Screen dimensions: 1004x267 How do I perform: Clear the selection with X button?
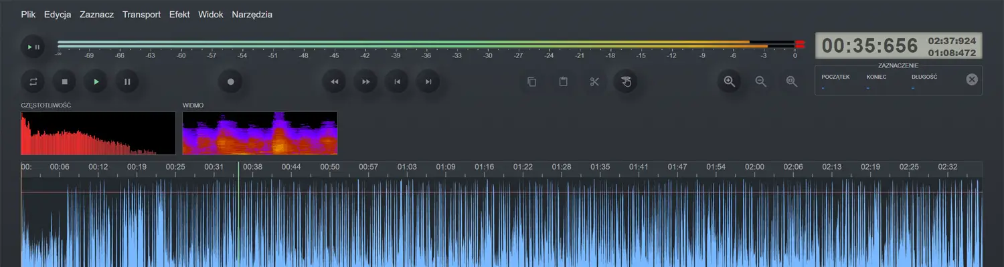tap(972, 79)
